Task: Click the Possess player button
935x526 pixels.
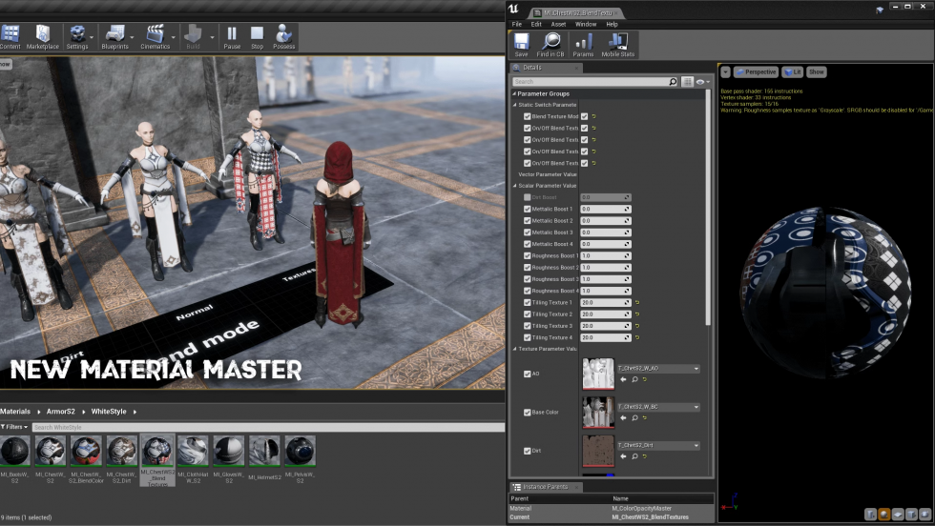Action: point(284,37)
